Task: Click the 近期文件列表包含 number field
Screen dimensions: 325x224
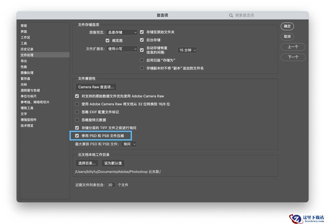Action: click(111, 185)
